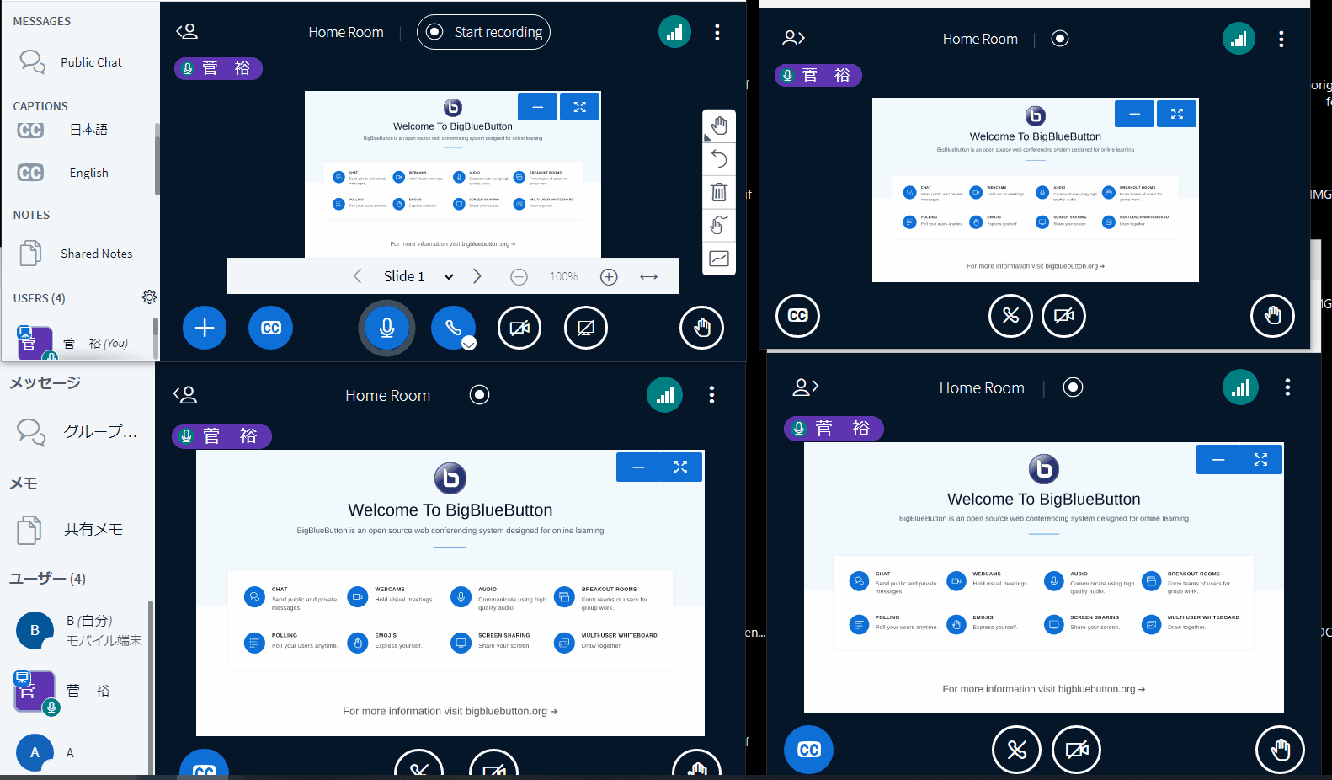This screenshot has height=780, width=1332.
Task: Share your screen in the top-left window
Action: [586, 328]
